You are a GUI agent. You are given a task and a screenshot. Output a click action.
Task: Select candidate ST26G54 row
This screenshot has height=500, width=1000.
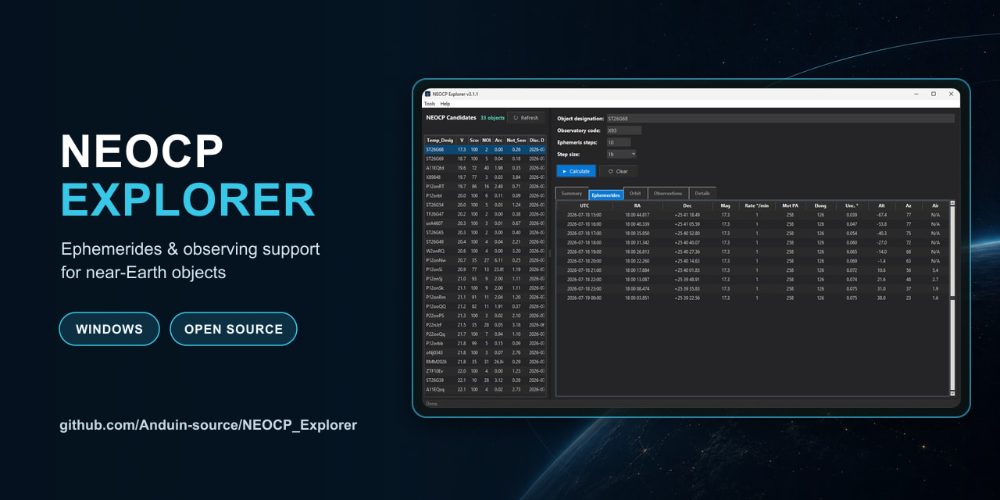pyautogui.click(x=485, y=205)
